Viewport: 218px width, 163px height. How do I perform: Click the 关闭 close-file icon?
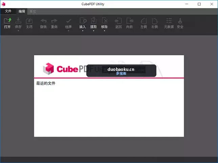click(29, 21)
